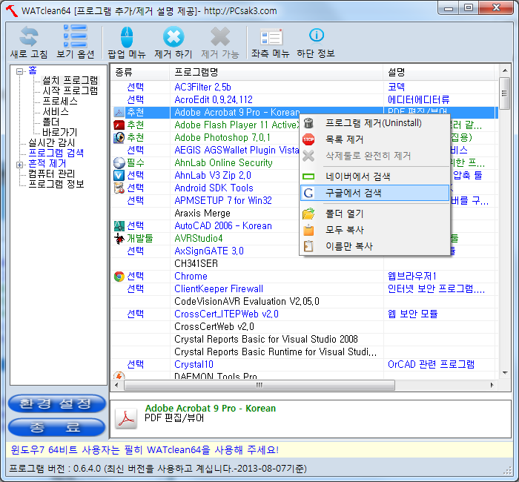
Task: Open 프로그램 정보 in the tree
Action: [x=56, y=184]
